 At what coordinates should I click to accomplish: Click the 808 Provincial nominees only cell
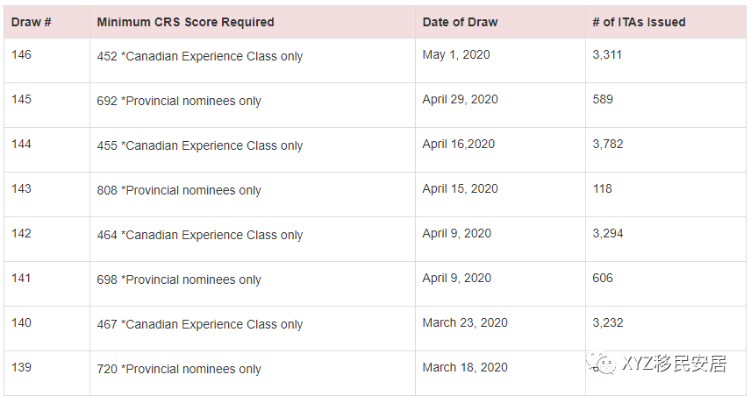click(x=179, y=190)
